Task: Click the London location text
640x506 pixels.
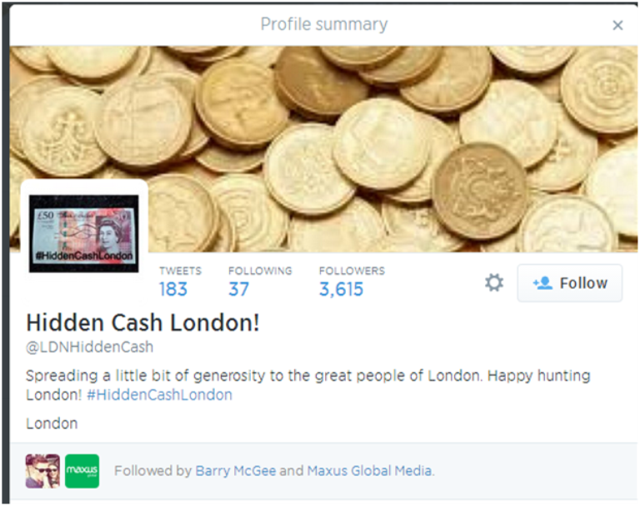Action: point(52,424)
